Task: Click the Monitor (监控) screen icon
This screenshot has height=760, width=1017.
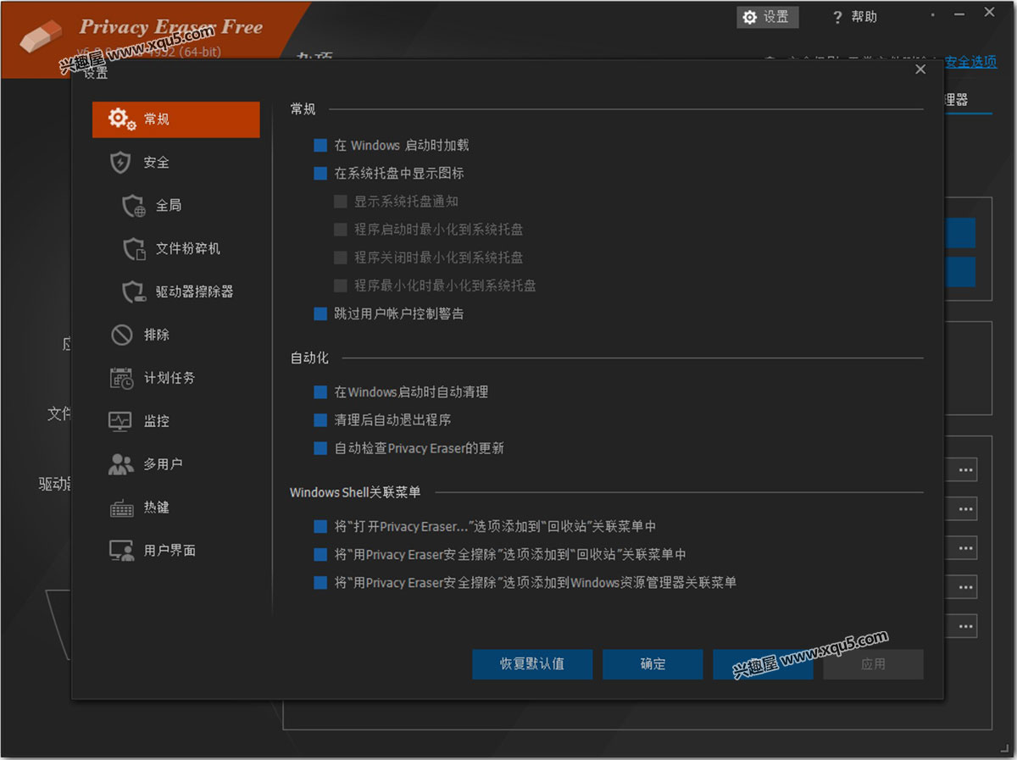Action: click(x=121, y=421)
